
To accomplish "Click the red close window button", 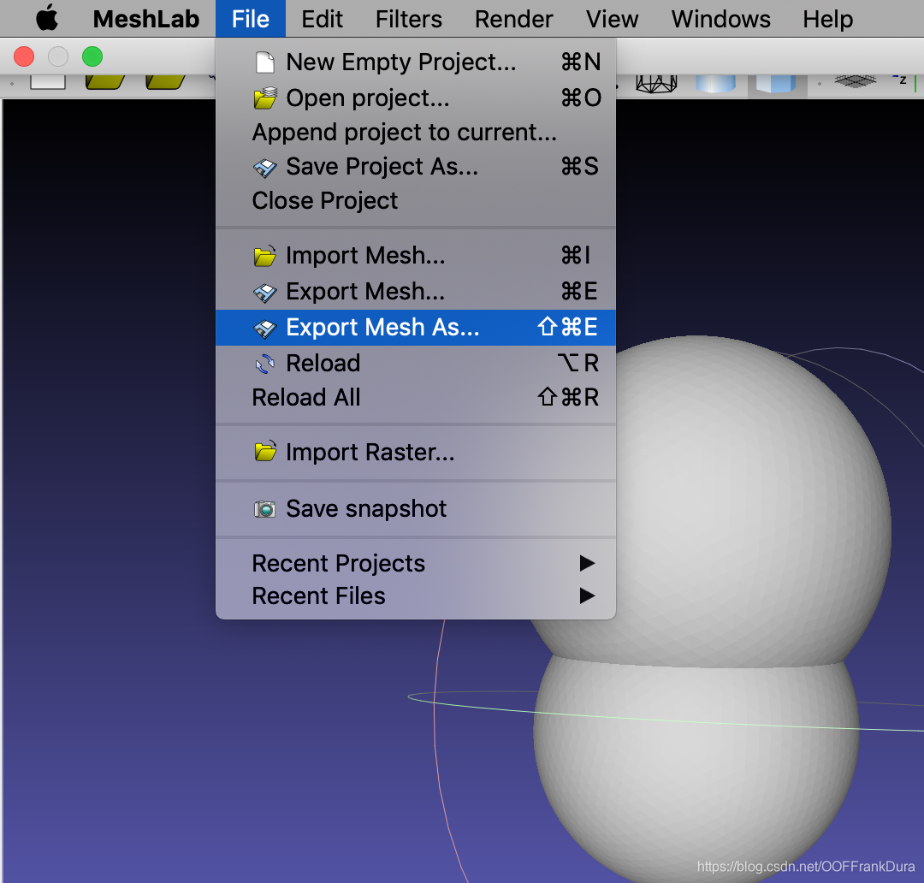I will pos(24,56).
